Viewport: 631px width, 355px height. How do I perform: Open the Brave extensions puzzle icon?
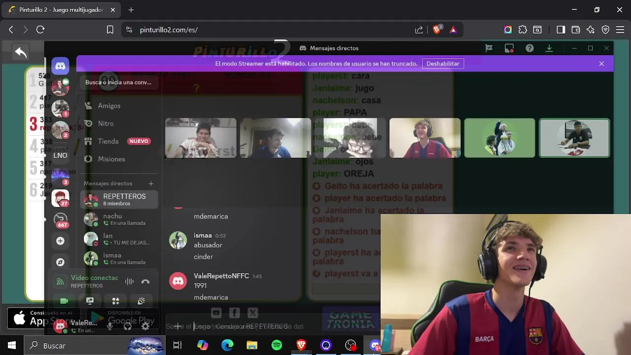tap(523, 30)
